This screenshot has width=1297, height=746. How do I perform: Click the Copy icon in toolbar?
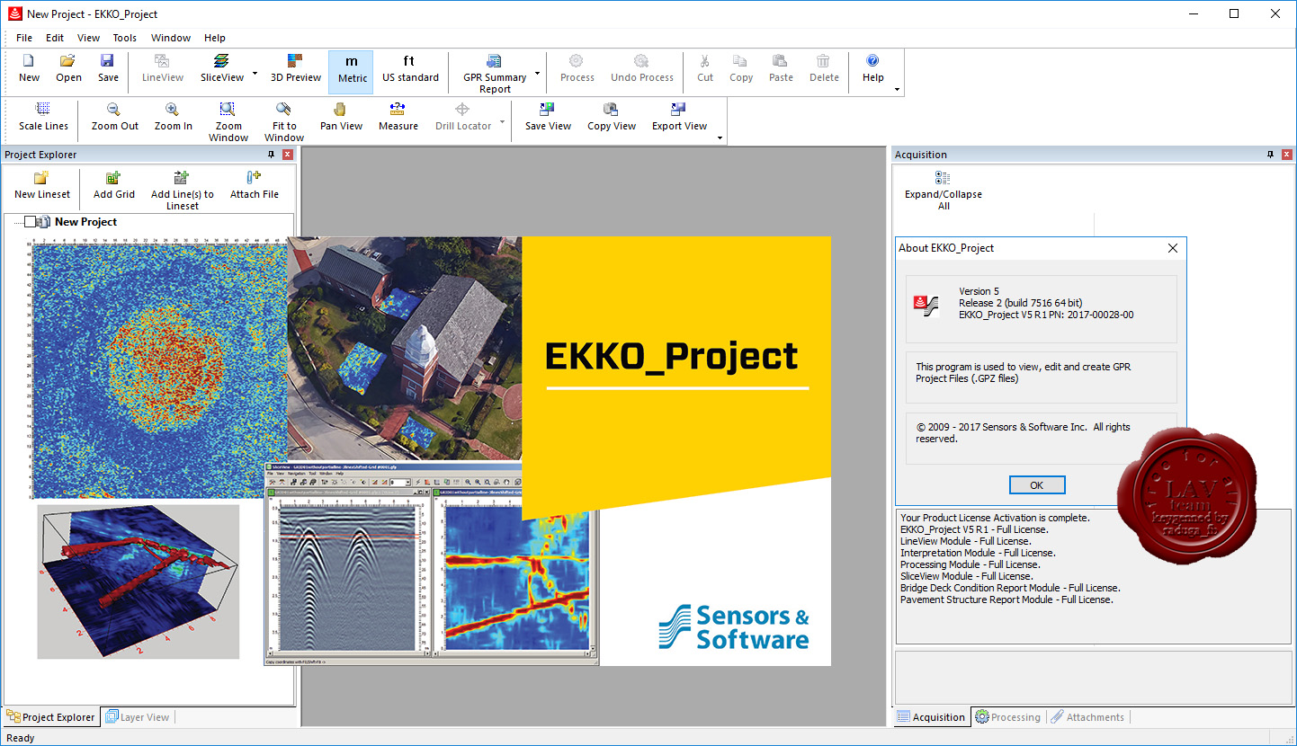(x=741, y=67)
